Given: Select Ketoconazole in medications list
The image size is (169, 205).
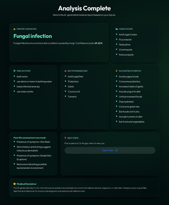Looking at the screenshot, I should tap(126, 55).
